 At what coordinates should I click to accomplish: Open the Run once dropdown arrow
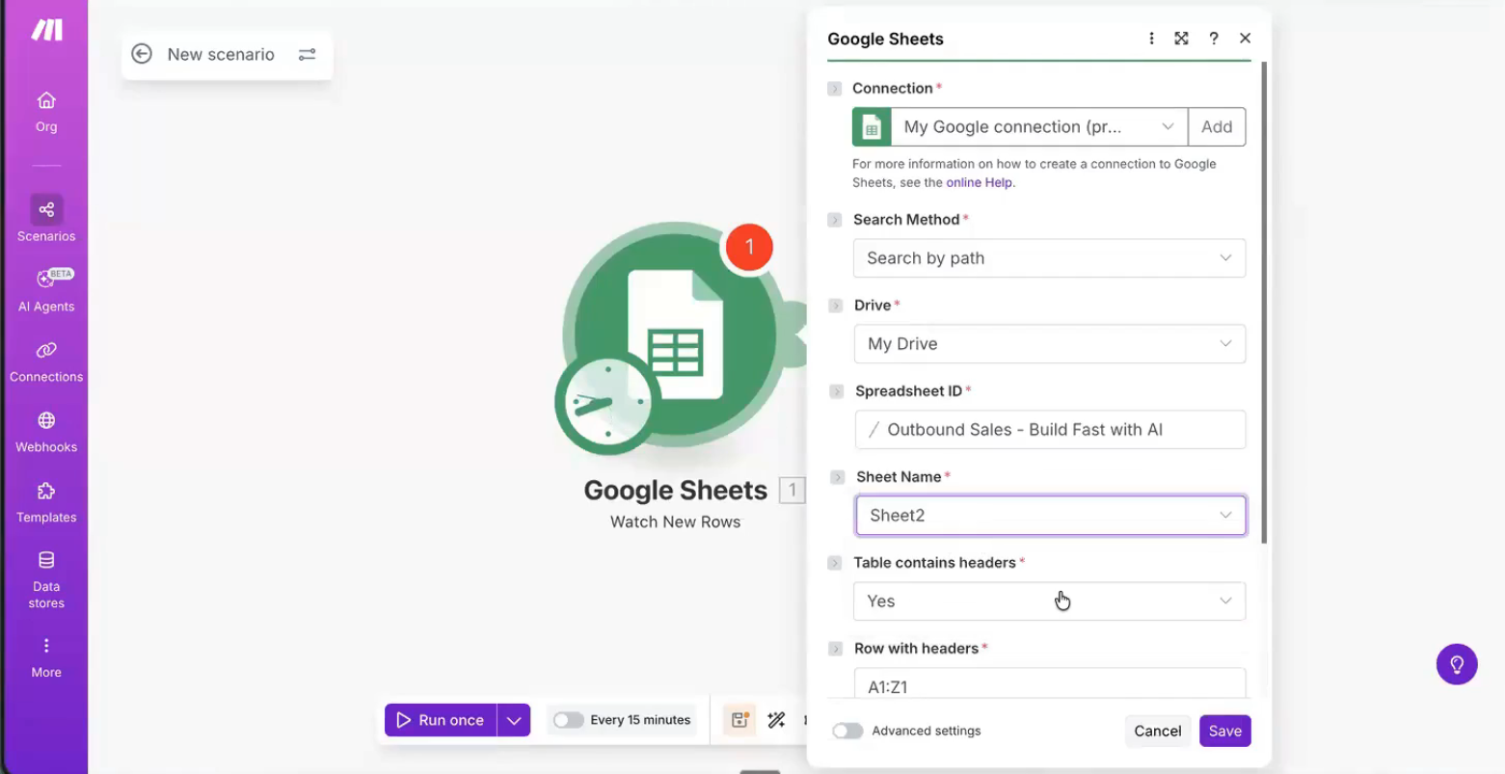514,720
